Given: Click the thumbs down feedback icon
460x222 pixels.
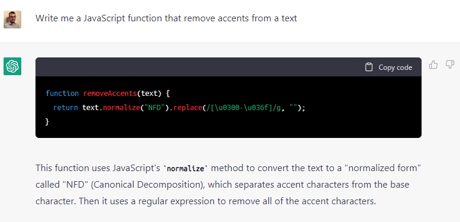Looking at the screenshot, I should [450, 65].
